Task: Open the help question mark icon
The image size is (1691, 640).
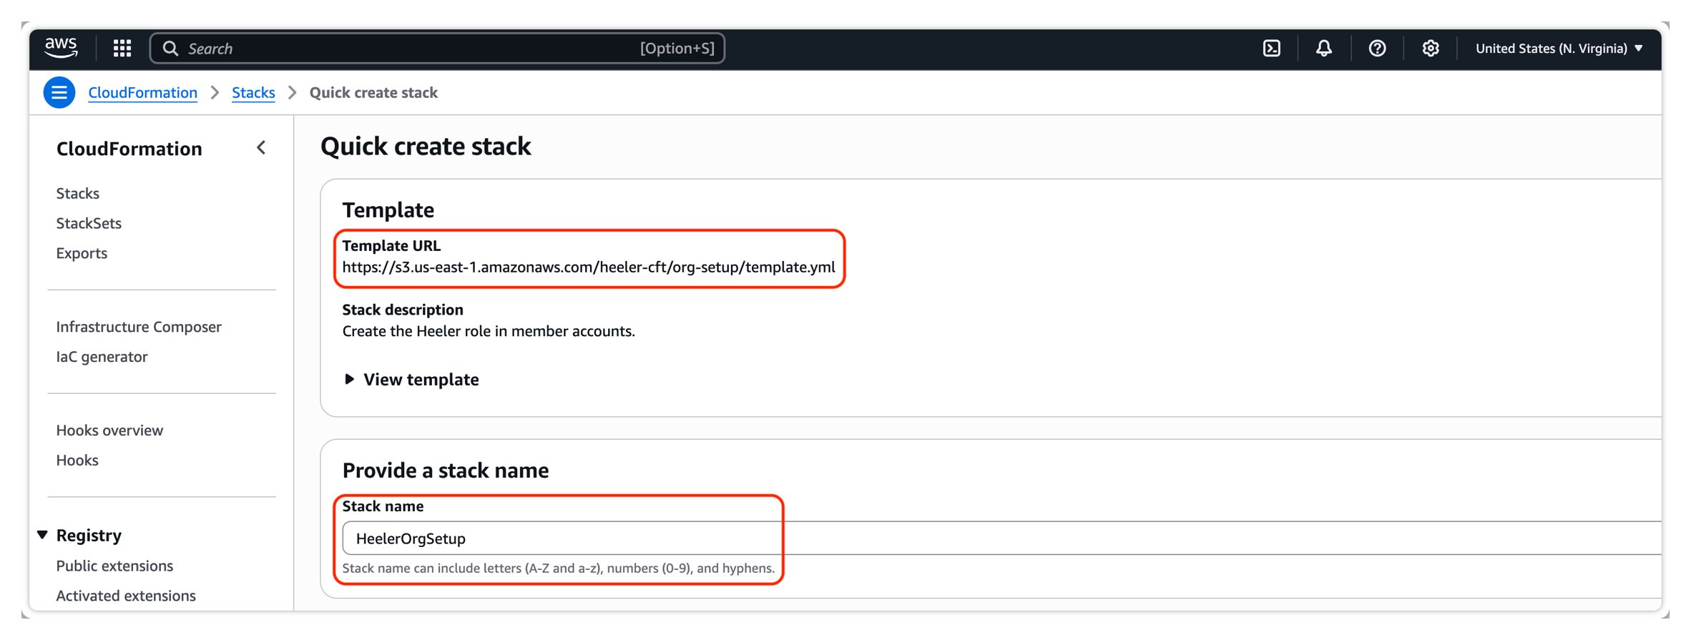Action: click(x=1377, y=48)
